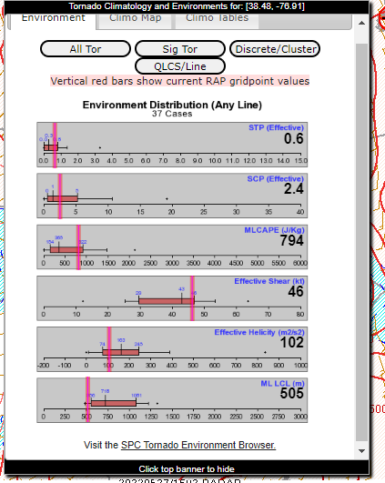Choose the Discrete/Cluster filter button
The width and height of the screenshot is (385, 483).
point(275,49)
